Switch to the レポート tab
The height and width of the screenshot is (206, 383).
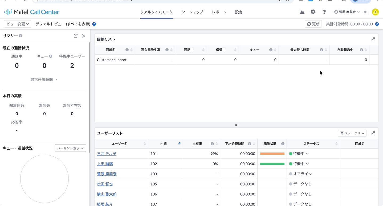(219, 12)
